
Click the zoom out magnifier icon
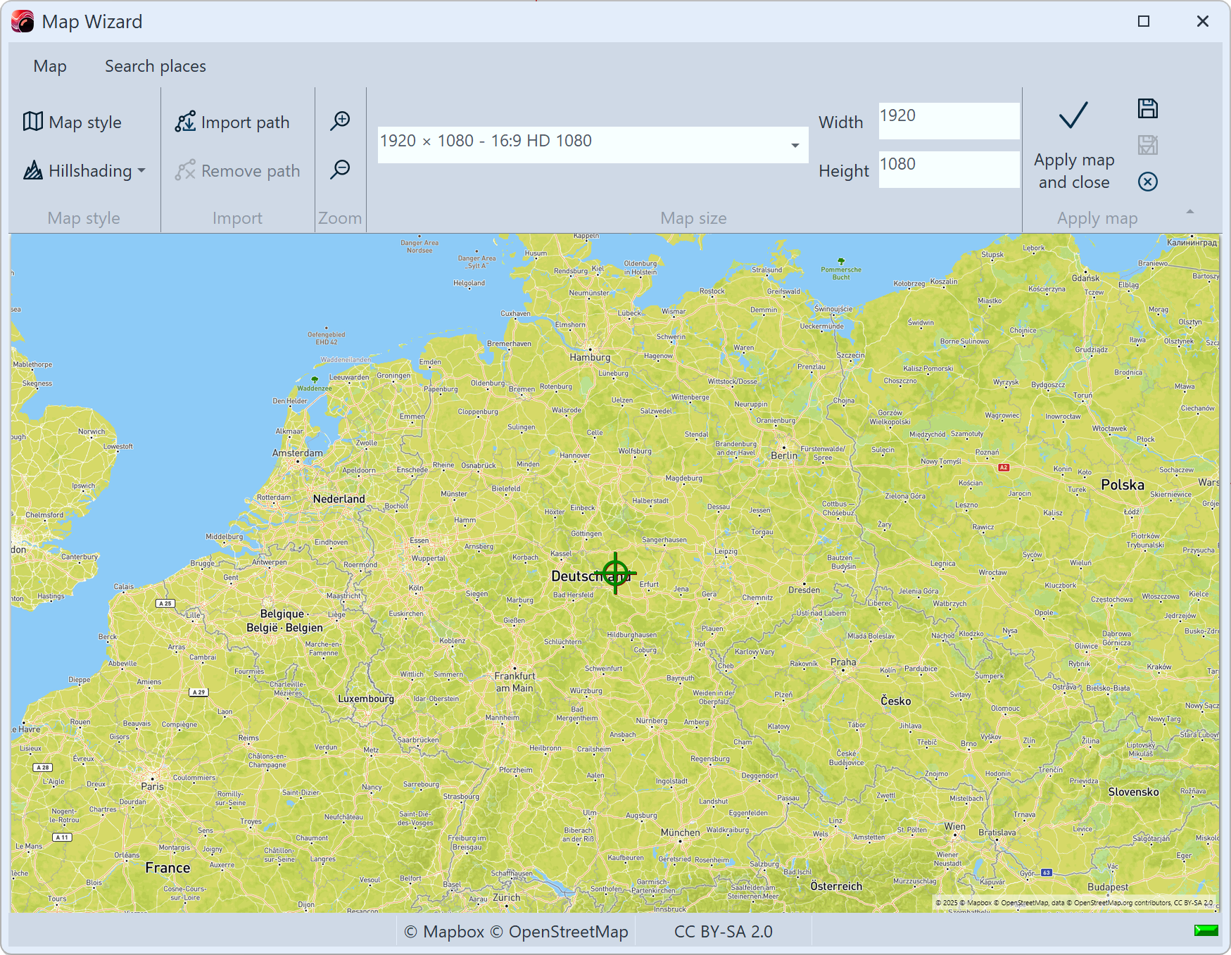tap(341, 169)
